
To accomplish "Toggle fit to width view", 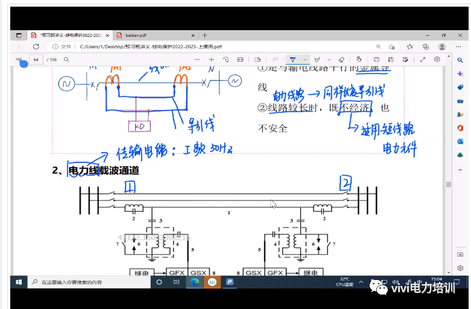I will 240,60.
